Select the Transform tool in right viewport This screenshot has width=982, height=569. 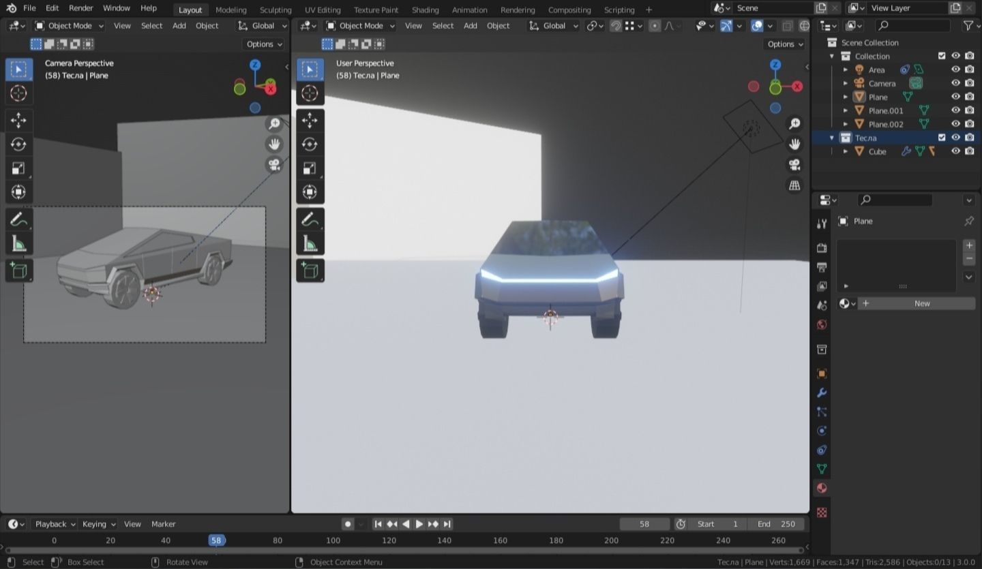pyautogui.click(x=310, y=192)
